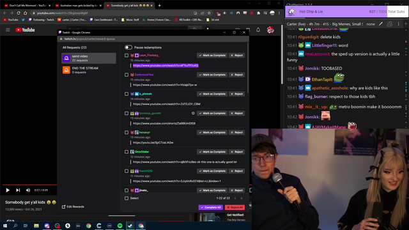The image size is (409, 230).
Task: Check the box for luscious_gandhi request
Action: click(127, 114)
